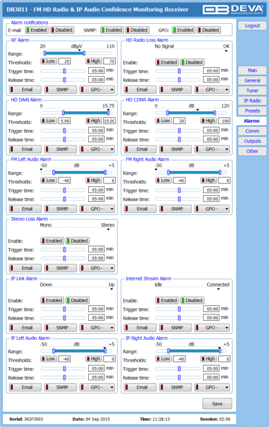Click the Logout button
269x427 pixels.
[252, 25]
